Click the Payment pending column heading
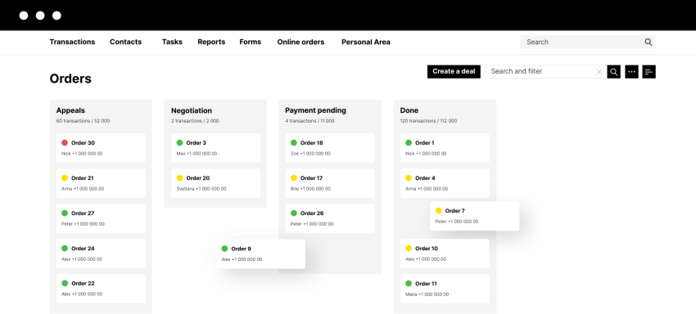The height and width of the screenshot is (314, 696). click(315, 110)
